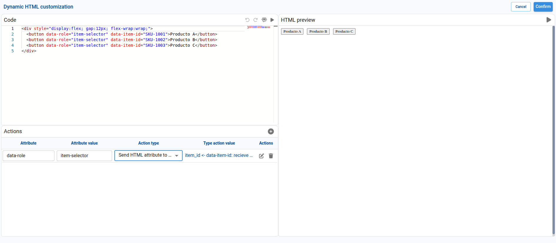Click the undo icon in Code panel
This screenshot has width=556, height=243.
[247, 20]
